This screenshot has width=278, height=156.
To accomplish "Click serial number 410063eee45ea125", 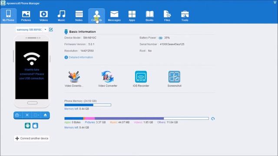I will pyautogui.click(x=172, y=44).
